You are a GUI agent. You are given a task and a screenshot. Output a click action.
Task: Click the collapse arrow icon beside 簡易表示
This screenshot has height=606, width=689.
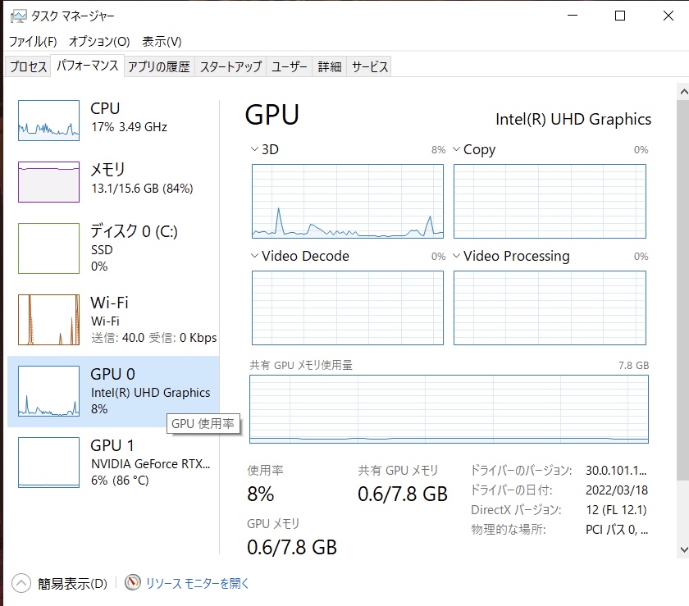[21, 583]
